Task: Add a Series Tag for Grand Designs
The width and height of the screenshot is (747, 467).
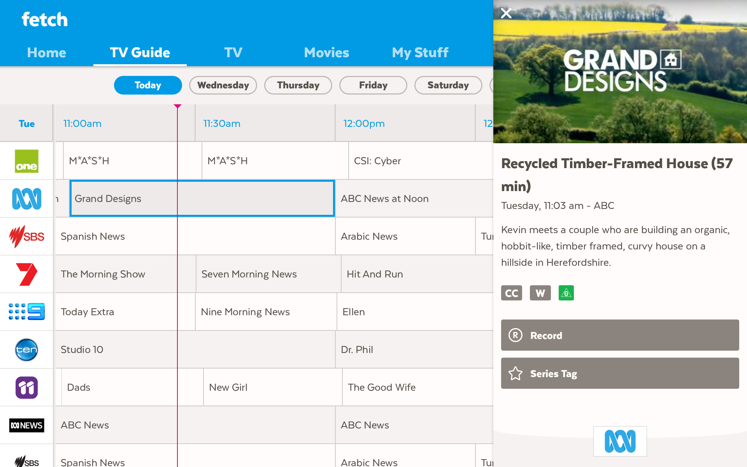Action: tap(620, 373)
